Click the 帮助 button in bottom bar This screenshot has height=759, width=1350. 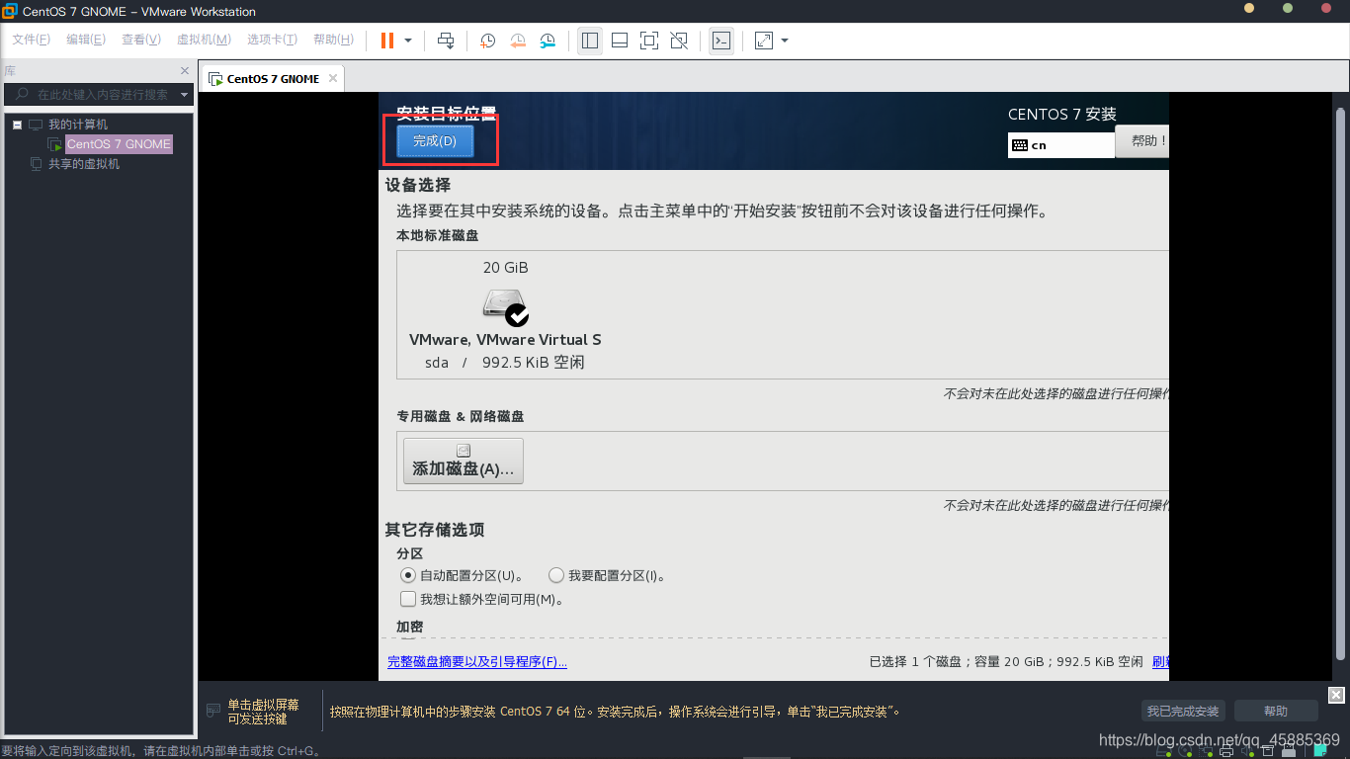(1276, 711)
